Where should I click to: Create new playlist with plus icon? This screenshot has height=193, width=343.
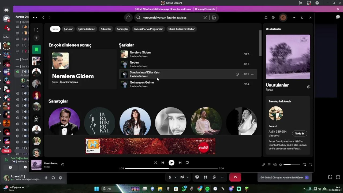coord(36,38)
